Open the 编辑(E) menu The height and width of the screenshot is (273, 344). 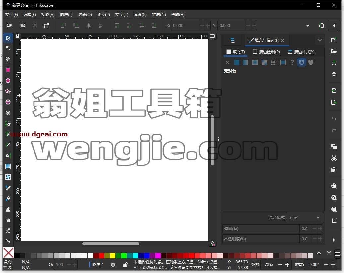(30, 15)
